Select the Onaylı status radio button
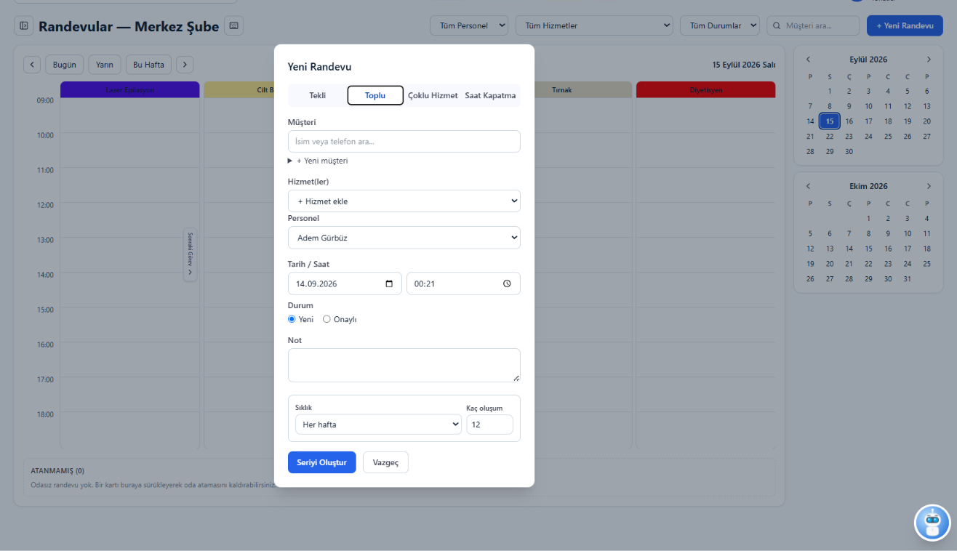The width and height of the screenshot is (957, 551). (327, 319)
